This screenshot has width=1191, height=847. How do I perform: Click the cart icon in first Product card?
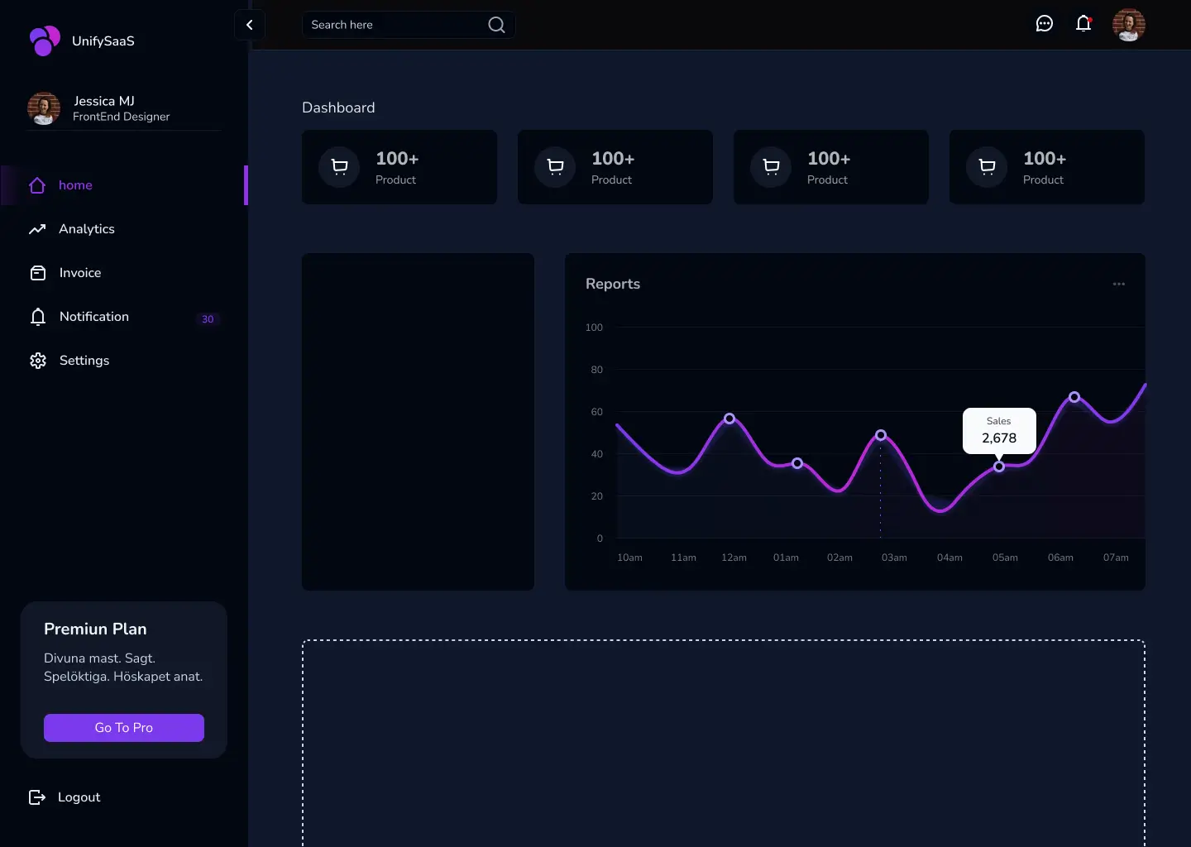(339, 167)
